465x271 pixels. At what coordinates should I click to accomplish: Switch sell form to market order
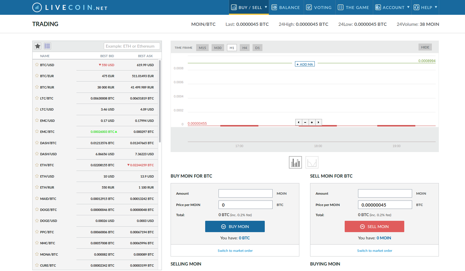(x=375, y=251)
